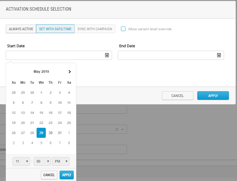Click the End Date calendar icon
This screenshot has height=181, width=237.
(x=219, y=55)
